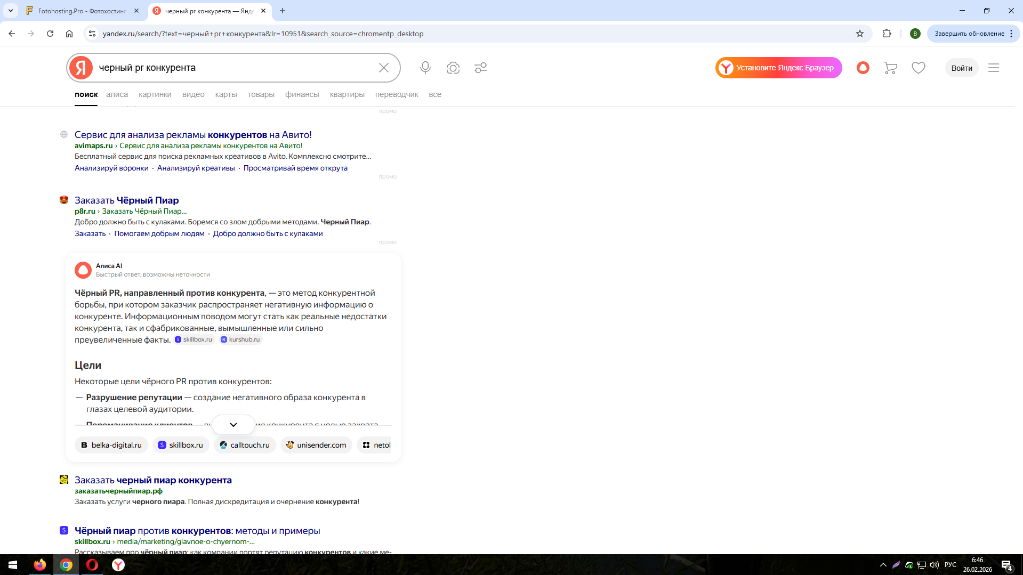Image resolution: width=1023 pixels, height=575 pixels.
Task: Reload the current page
Action: click(50, 34)
